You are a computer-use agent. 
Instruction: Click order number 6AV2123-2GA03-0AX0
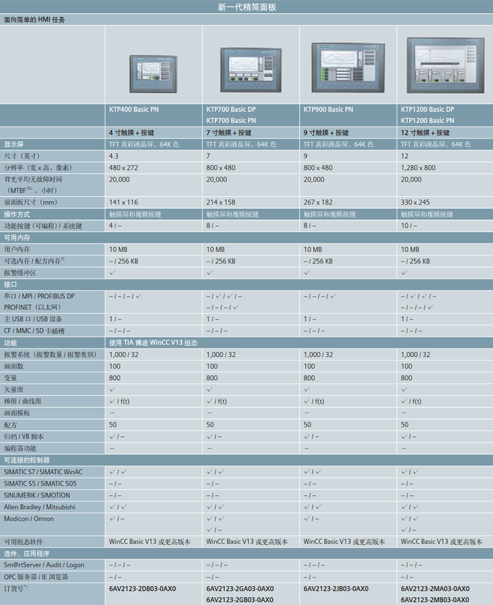pyautogui.click(x=240, y=588)
